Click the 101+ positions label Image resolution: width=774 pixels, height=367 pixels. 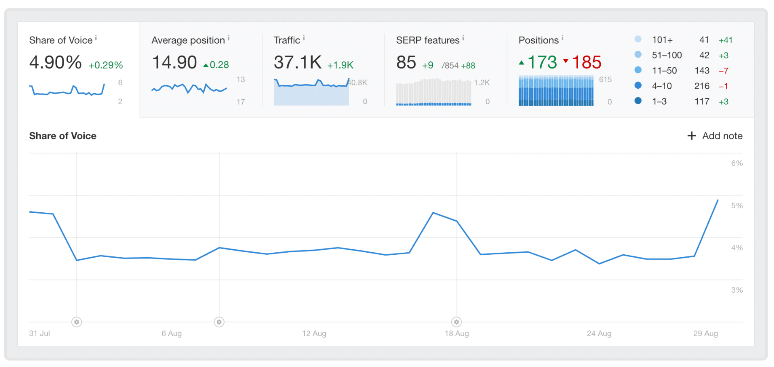(x=662, y=40)
